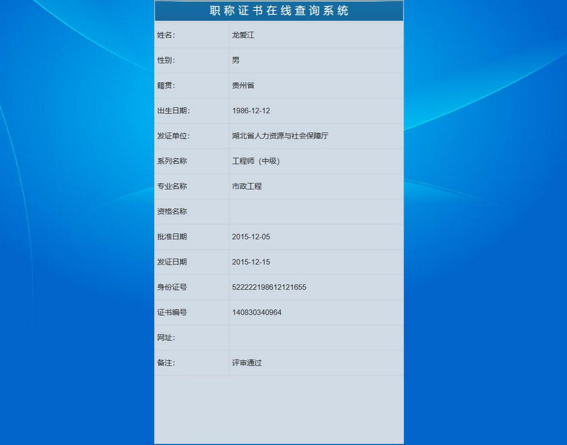Select the 籍贯 value 贵州省
Image resolution: width=567 pixels, height=445 pixels.
tap(242, 85)
